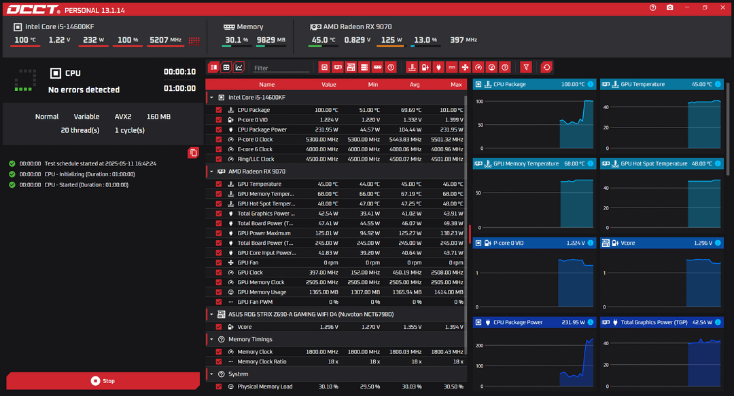Viewport: 734px width, 396px height.
Task: Sort the table by Avg column header
Action: (x=415, y=85)
